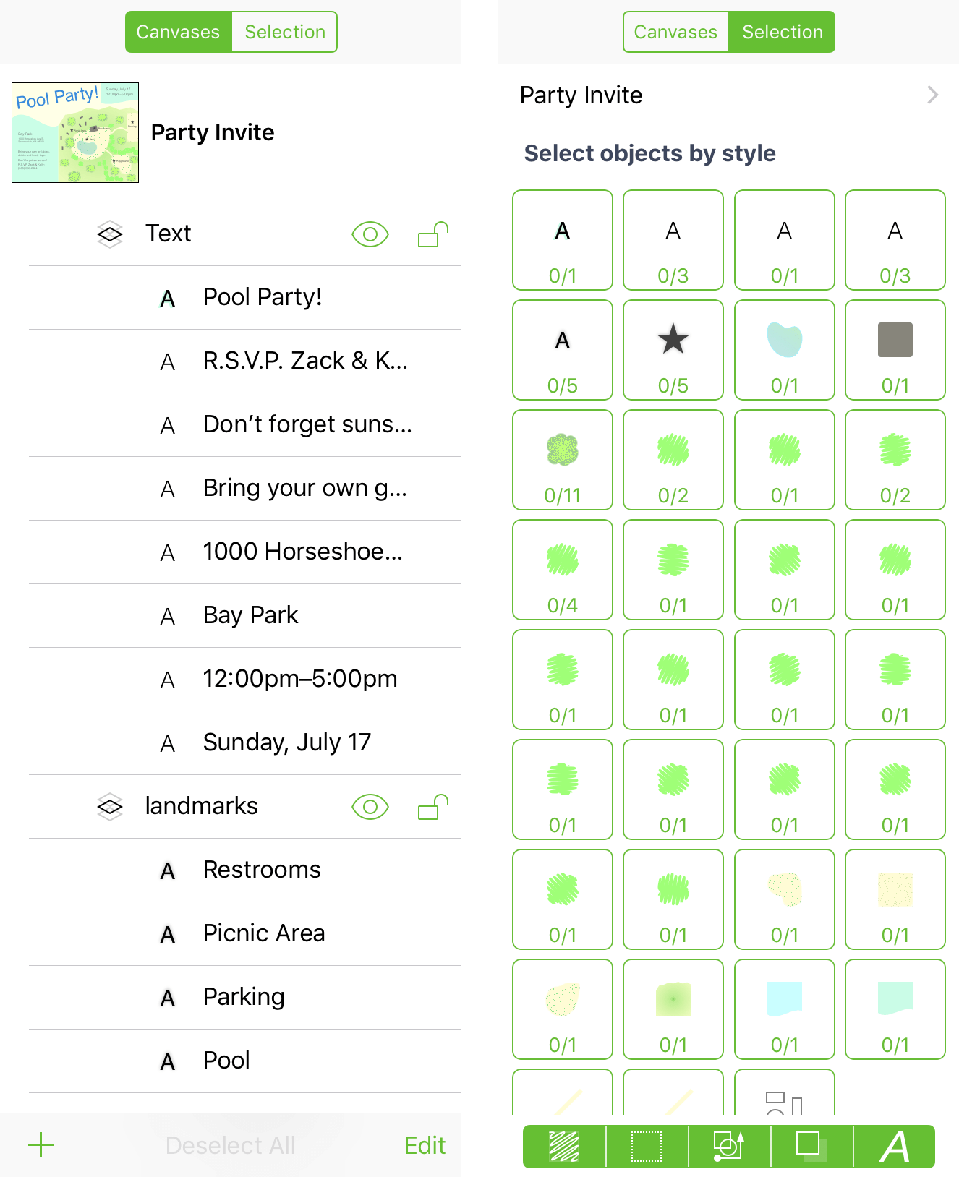Screen dimensions: 959x1177
Task: Collapse the landmarks layer group
Action: pos(110,807)
